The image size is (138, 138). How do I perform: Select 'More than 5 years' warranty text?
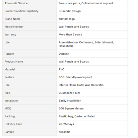(x=70, y=34)
